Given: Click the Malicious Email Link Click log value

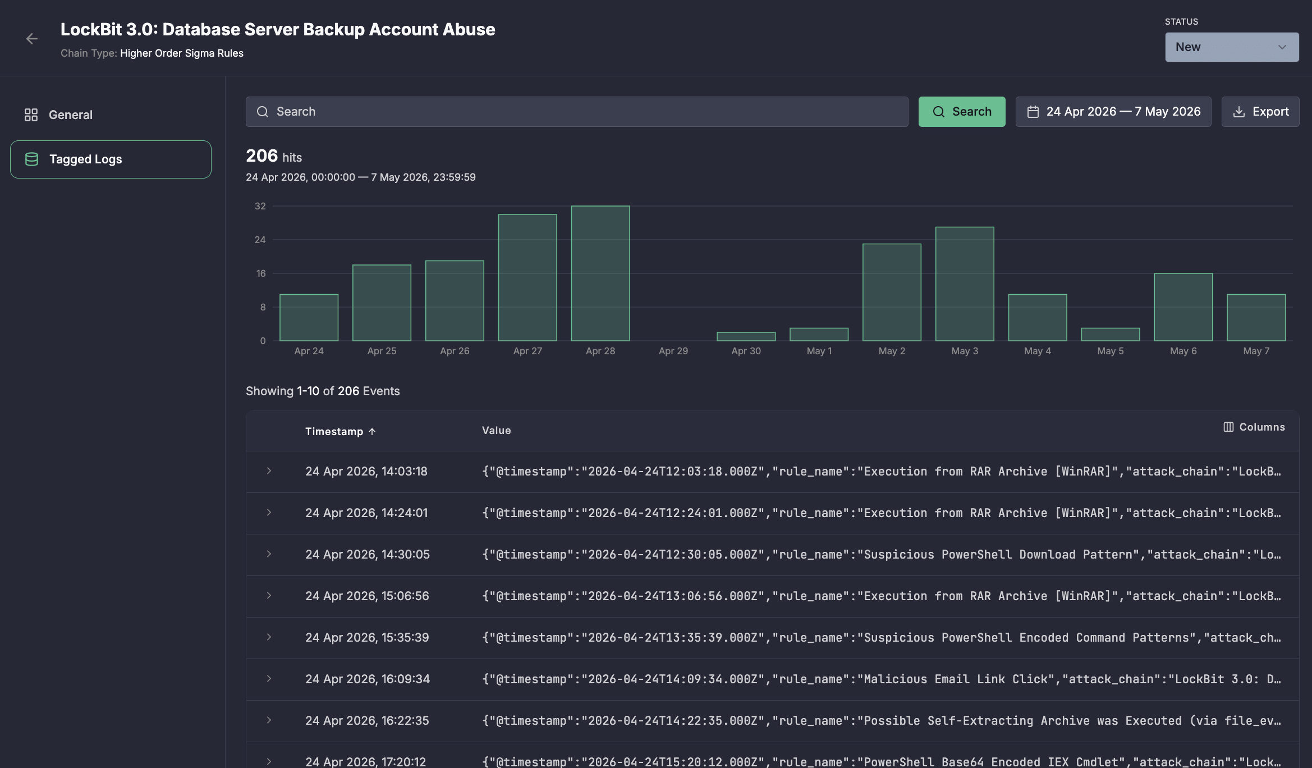Looking at the screenshot, I should pos(882,679).
